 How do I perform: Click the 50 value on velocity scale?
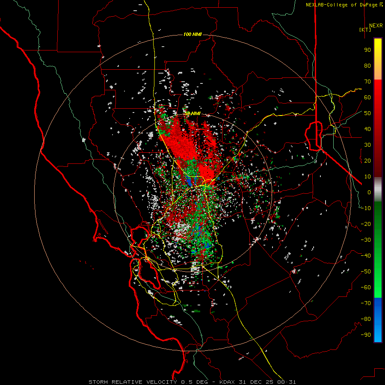pos(367,113)
